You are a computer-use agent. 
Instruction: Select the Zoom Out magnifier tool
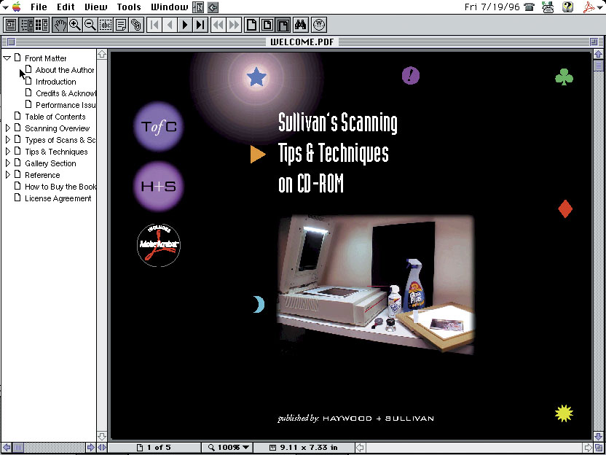(x=90, y=25)
